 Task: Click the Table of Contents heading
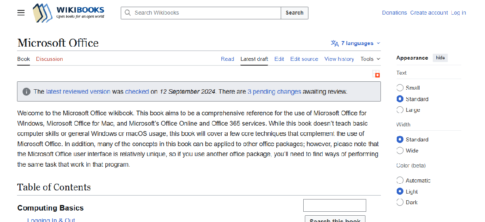point(54,187)
